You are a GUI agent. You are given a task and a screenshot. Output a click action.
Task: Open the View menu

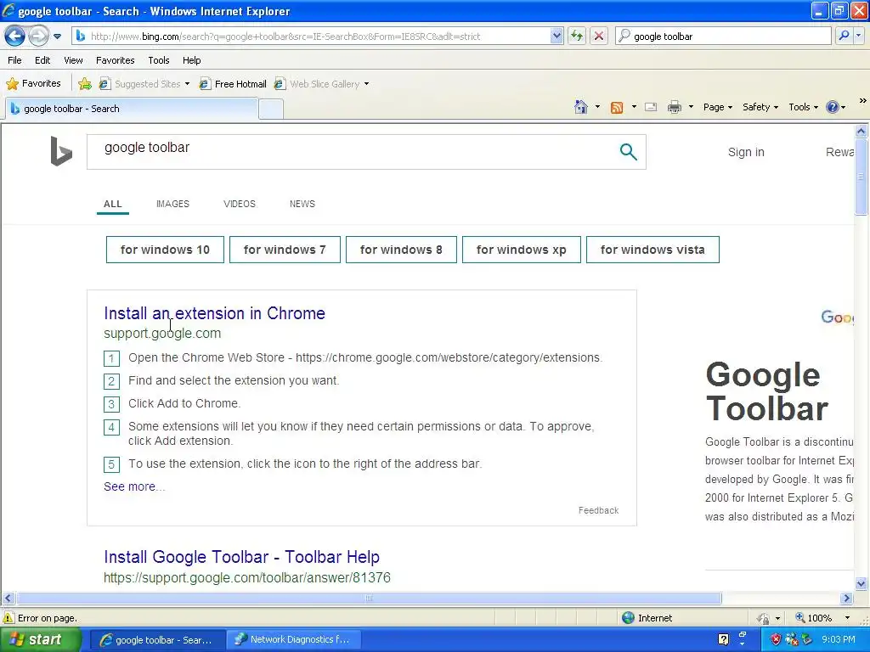(73, 60)
